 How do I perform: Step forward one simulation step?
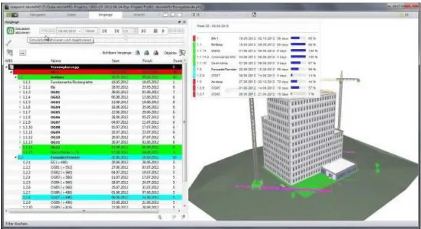coord(144,31)
